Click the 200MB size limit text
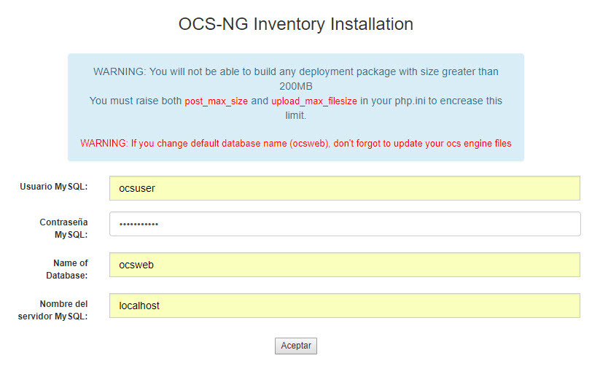The image size is (592, 377). point(295,87)
